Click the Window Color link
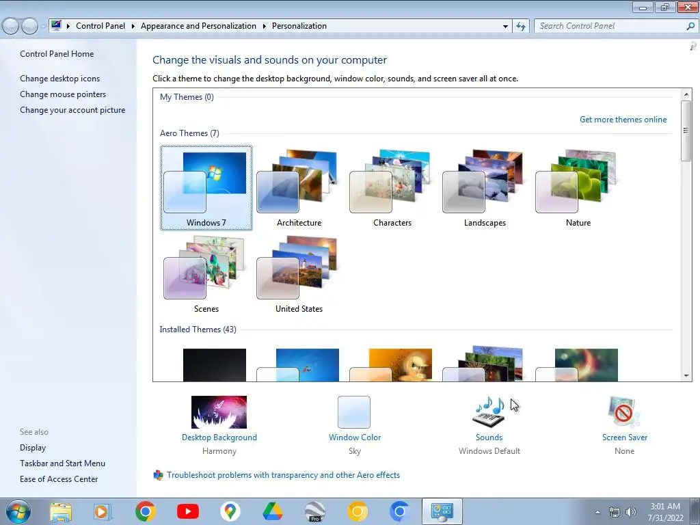The height and width of the screenshot is (525, 700). [355, 437]
